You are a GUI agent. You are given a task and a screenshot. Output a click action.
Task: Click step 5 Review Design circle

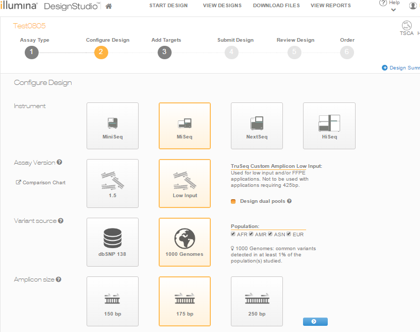(294, 52)
